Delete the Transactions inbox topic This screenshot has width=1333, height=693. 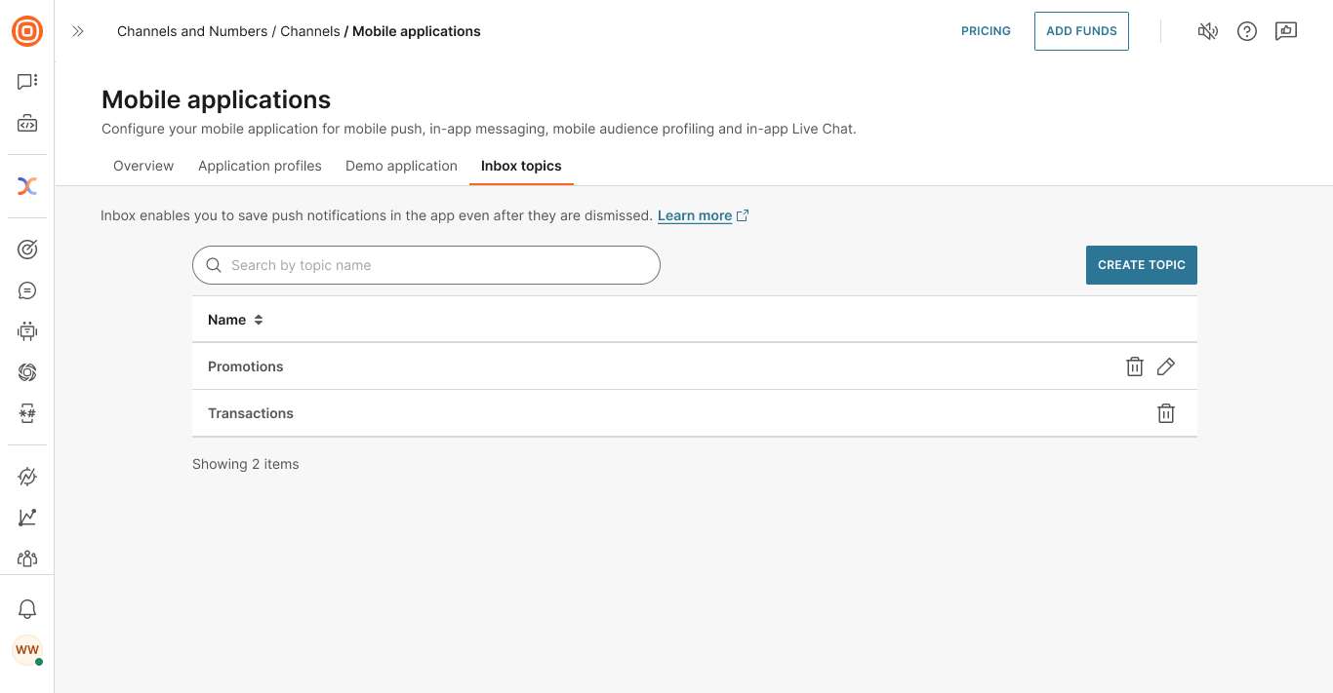1166,412
